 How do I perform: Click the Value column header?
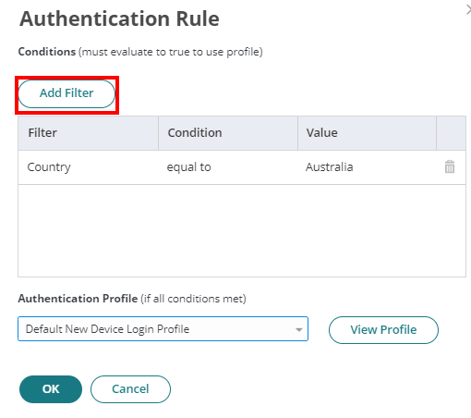click(x=367, y=133)
